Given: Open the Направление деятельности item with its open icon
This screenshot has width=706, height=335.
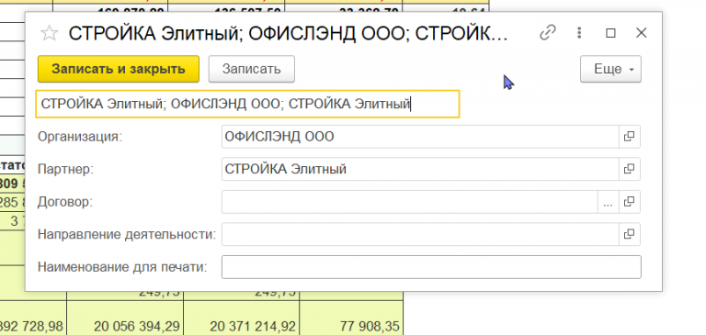Looking at the screenshot, I should [629, 234].
